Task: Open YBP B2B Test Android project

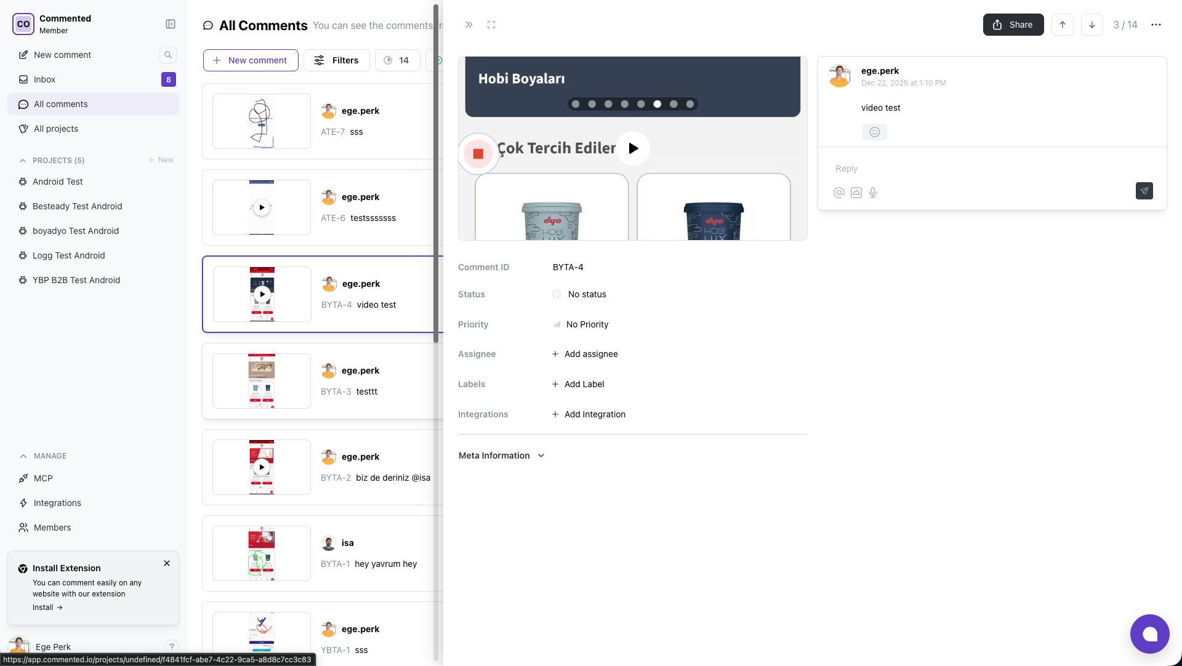Action: [x=93, y=280]
